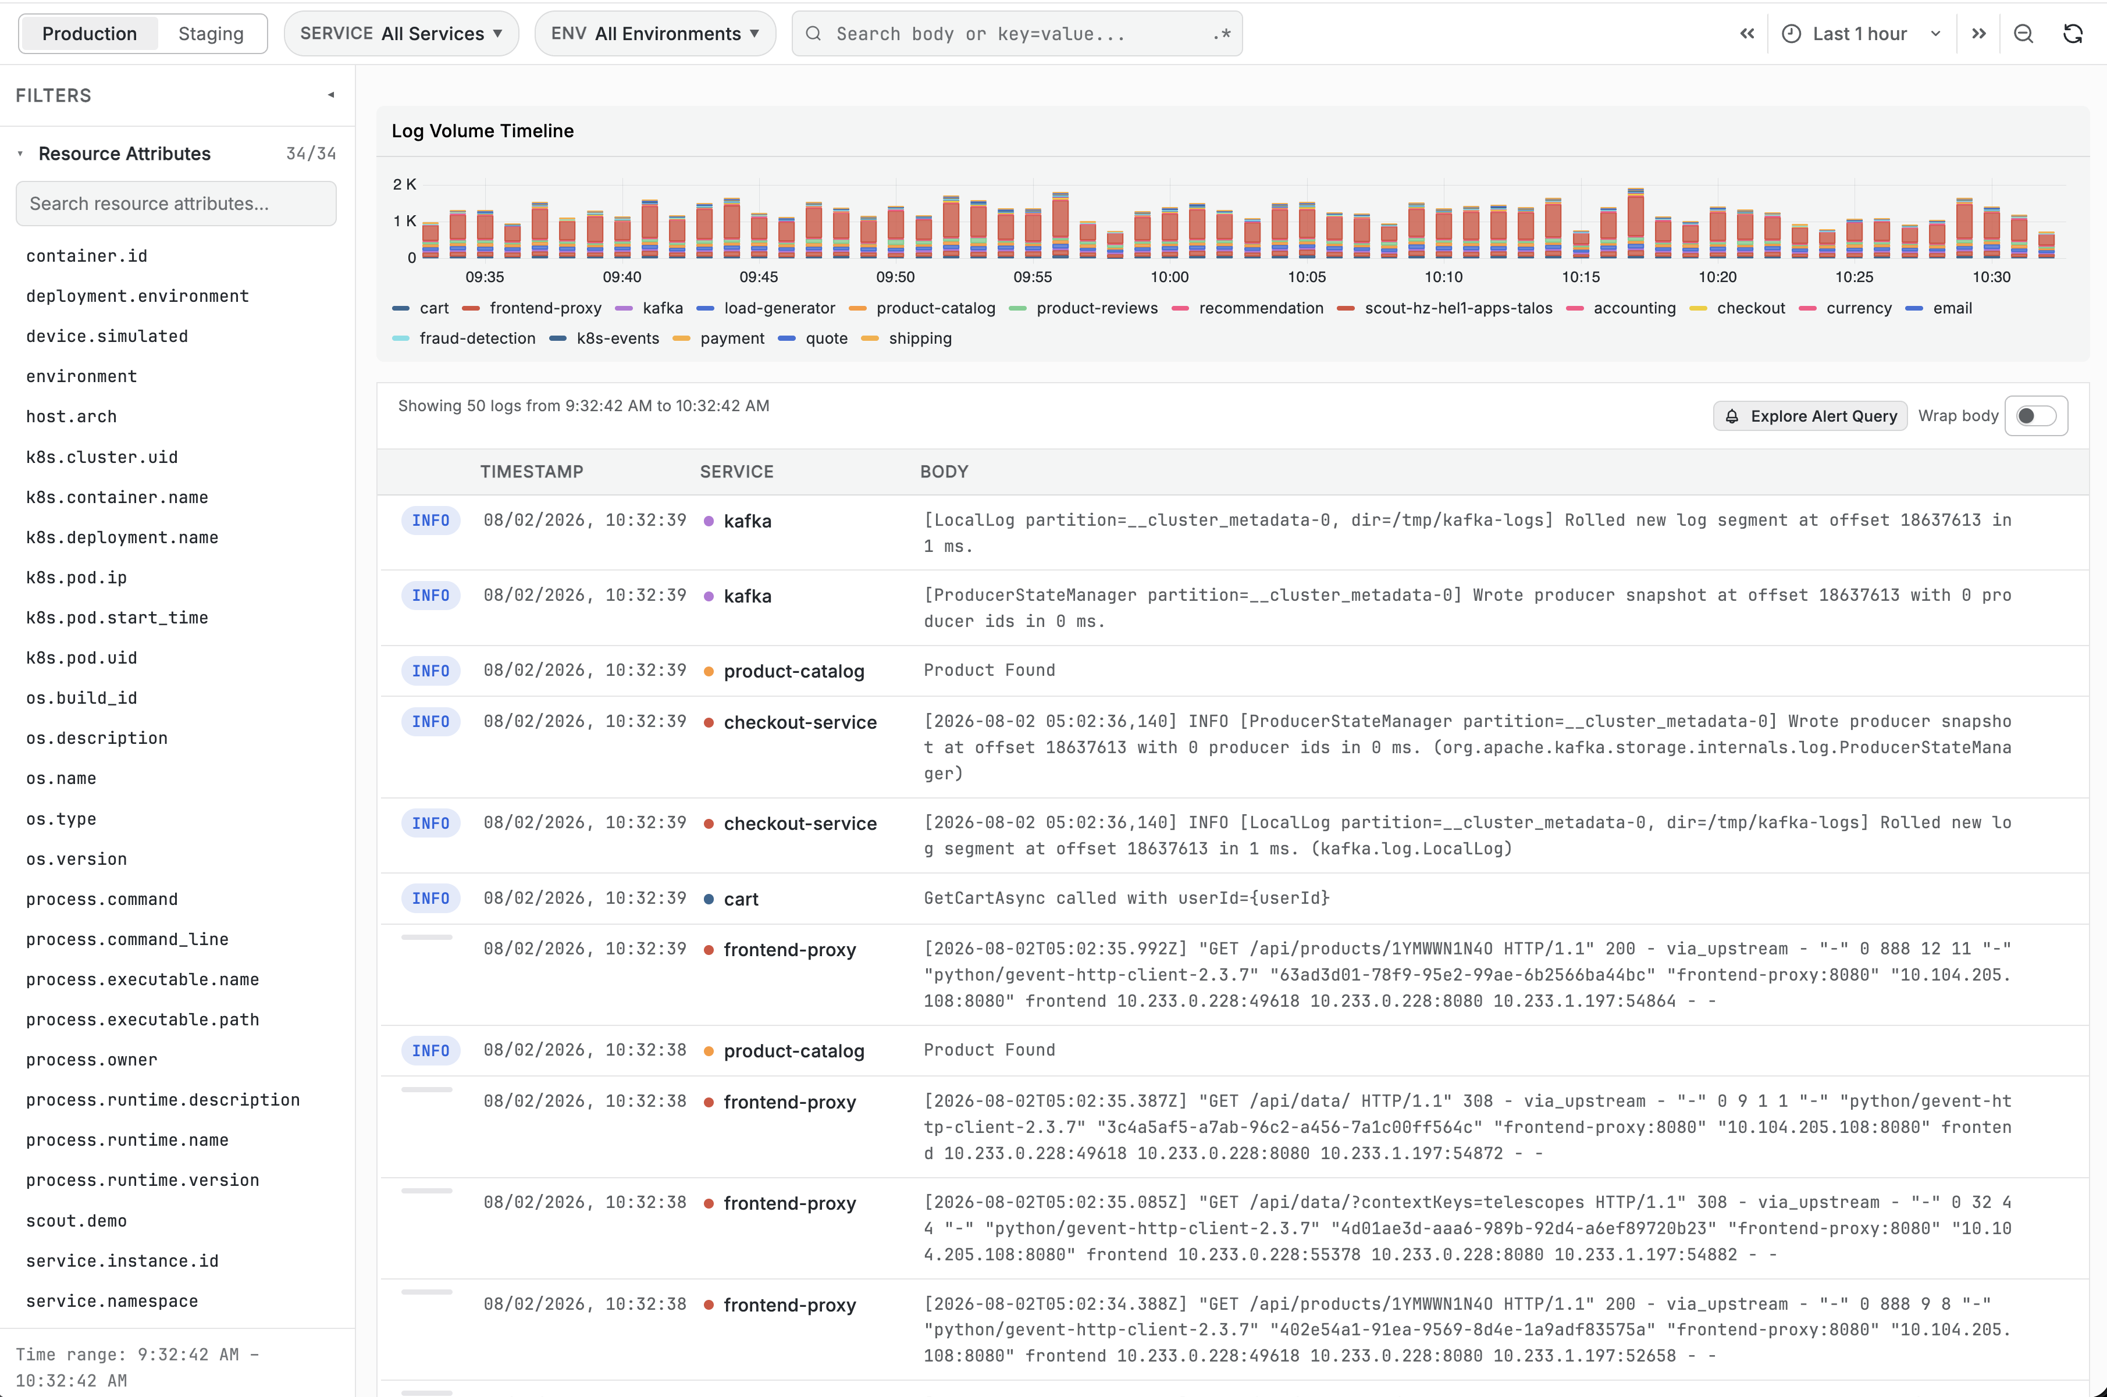The width and height of the screenshot is (2107, 1397).
Task: Toggle load-generator series in legend
Action: [x=766, y=308]
